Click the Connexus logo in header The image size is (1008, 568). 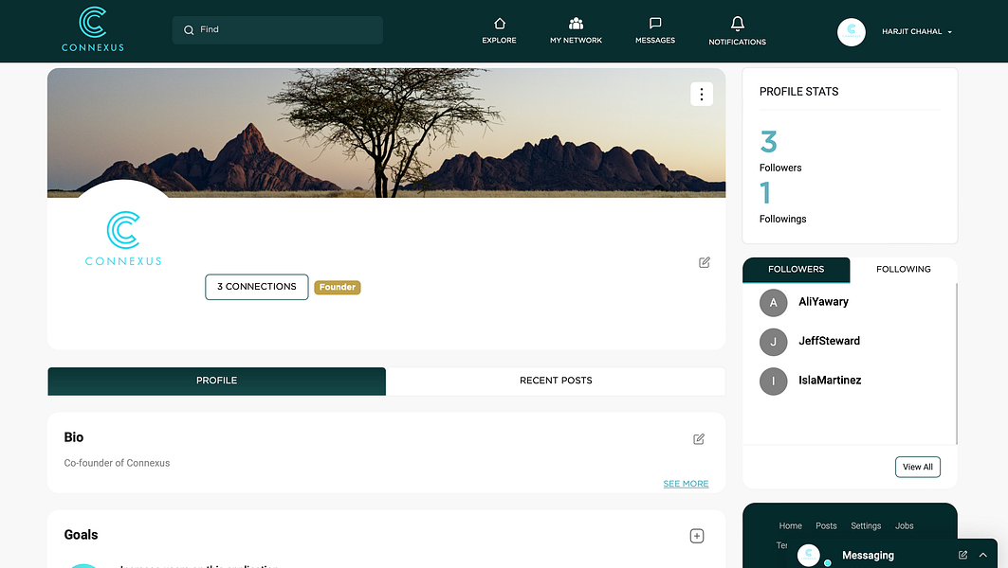click(93, 29)
